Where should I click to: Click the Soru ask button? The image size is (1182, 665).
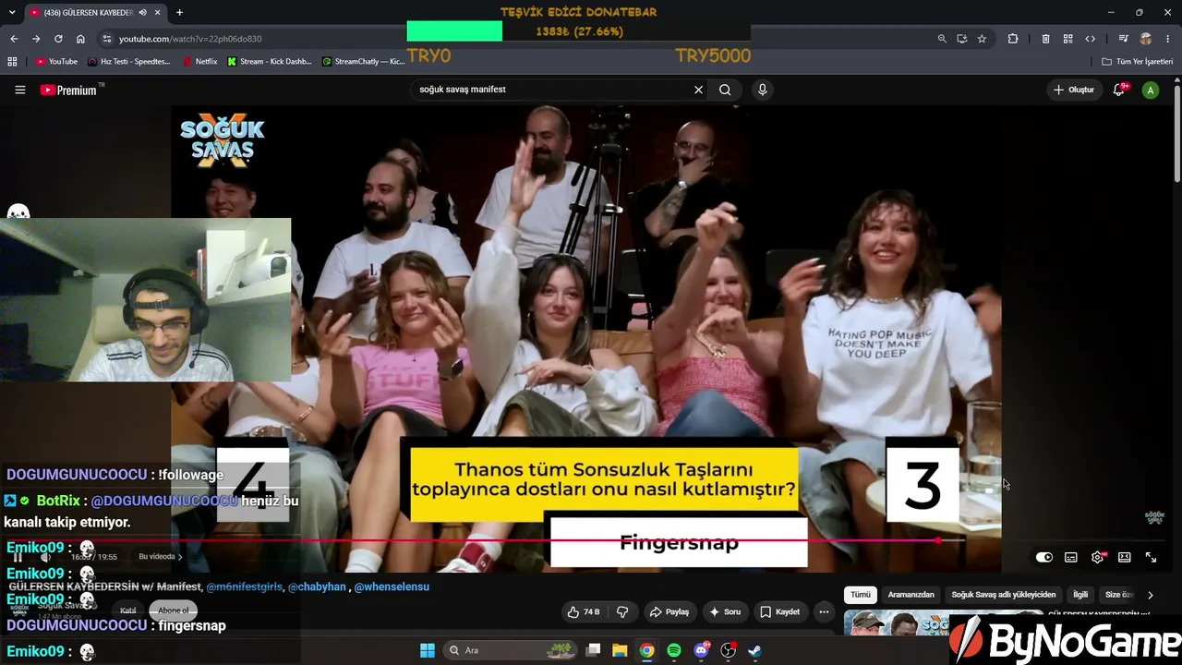[725, 611]
